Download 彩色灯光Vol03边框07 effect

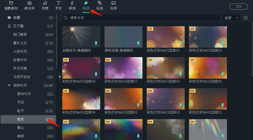[138, 74]
